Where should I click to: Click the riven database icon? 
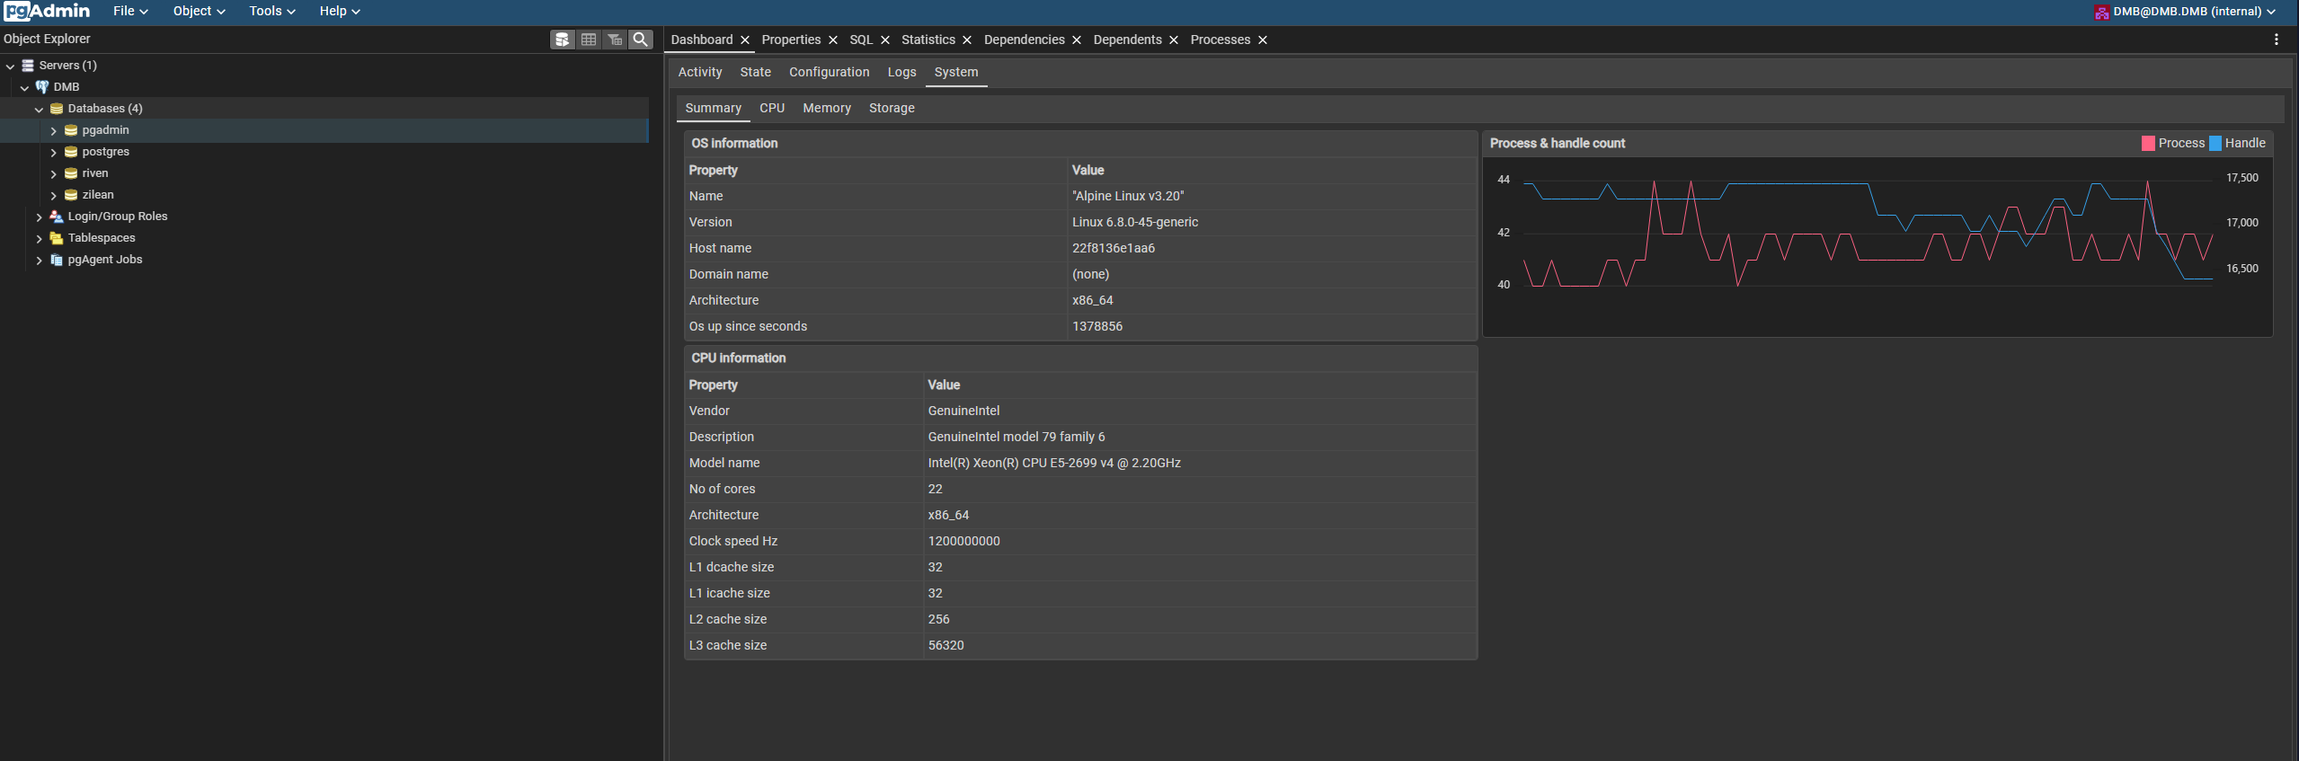click(71, 173)
